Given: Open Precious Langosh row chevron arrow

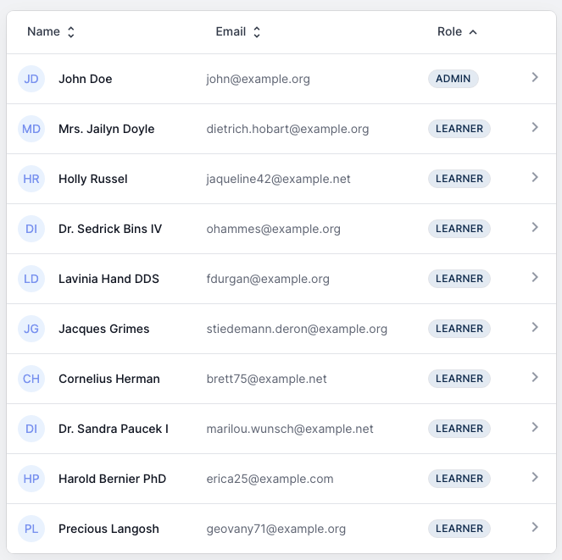Looking at the screenshot, I should [x=535, y=528].
